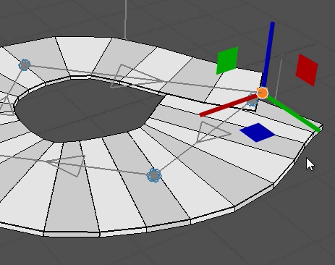Select the blue spline point at lower center
Image resolution: width=335 pixels, height=265 pixels.
tap(154, 175)
